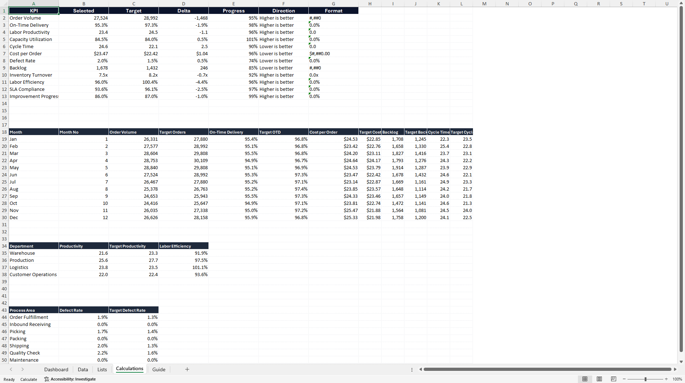Image resolution: width=685 pixels, height=383 pixels.
Task: Switch to Page Break Preview
Action: tap(614, 379)
